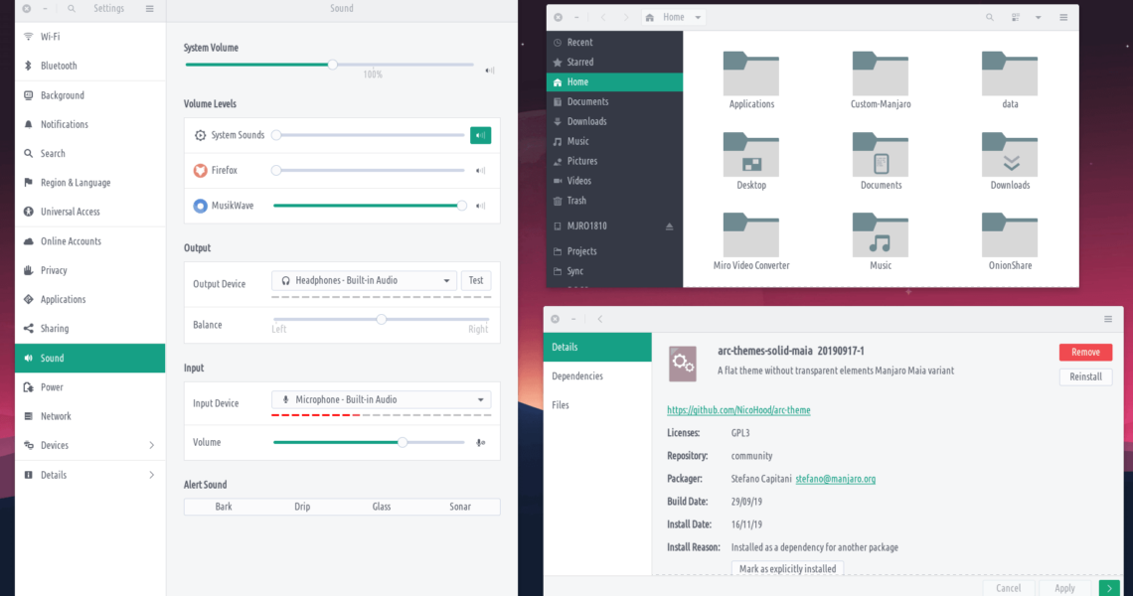Open the Output Device dropdown

[x=364, y=281]
